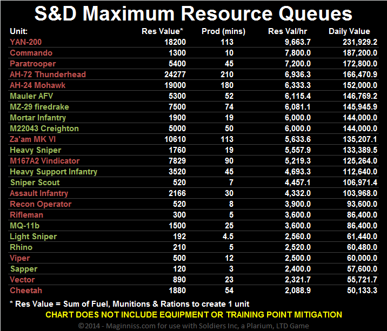Viewport: 387px width, 331px height.
Task: Click the 'Sapper' unit name
Action: point(24,269)
